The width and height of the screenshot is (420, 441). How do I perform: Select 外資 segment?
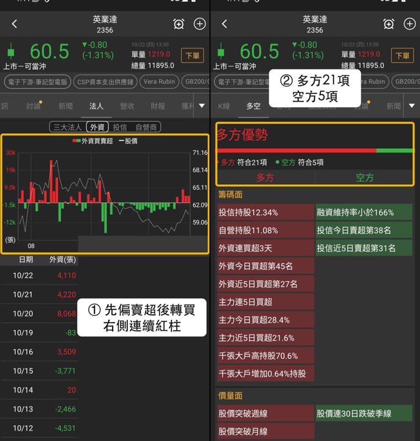(97, 127)
